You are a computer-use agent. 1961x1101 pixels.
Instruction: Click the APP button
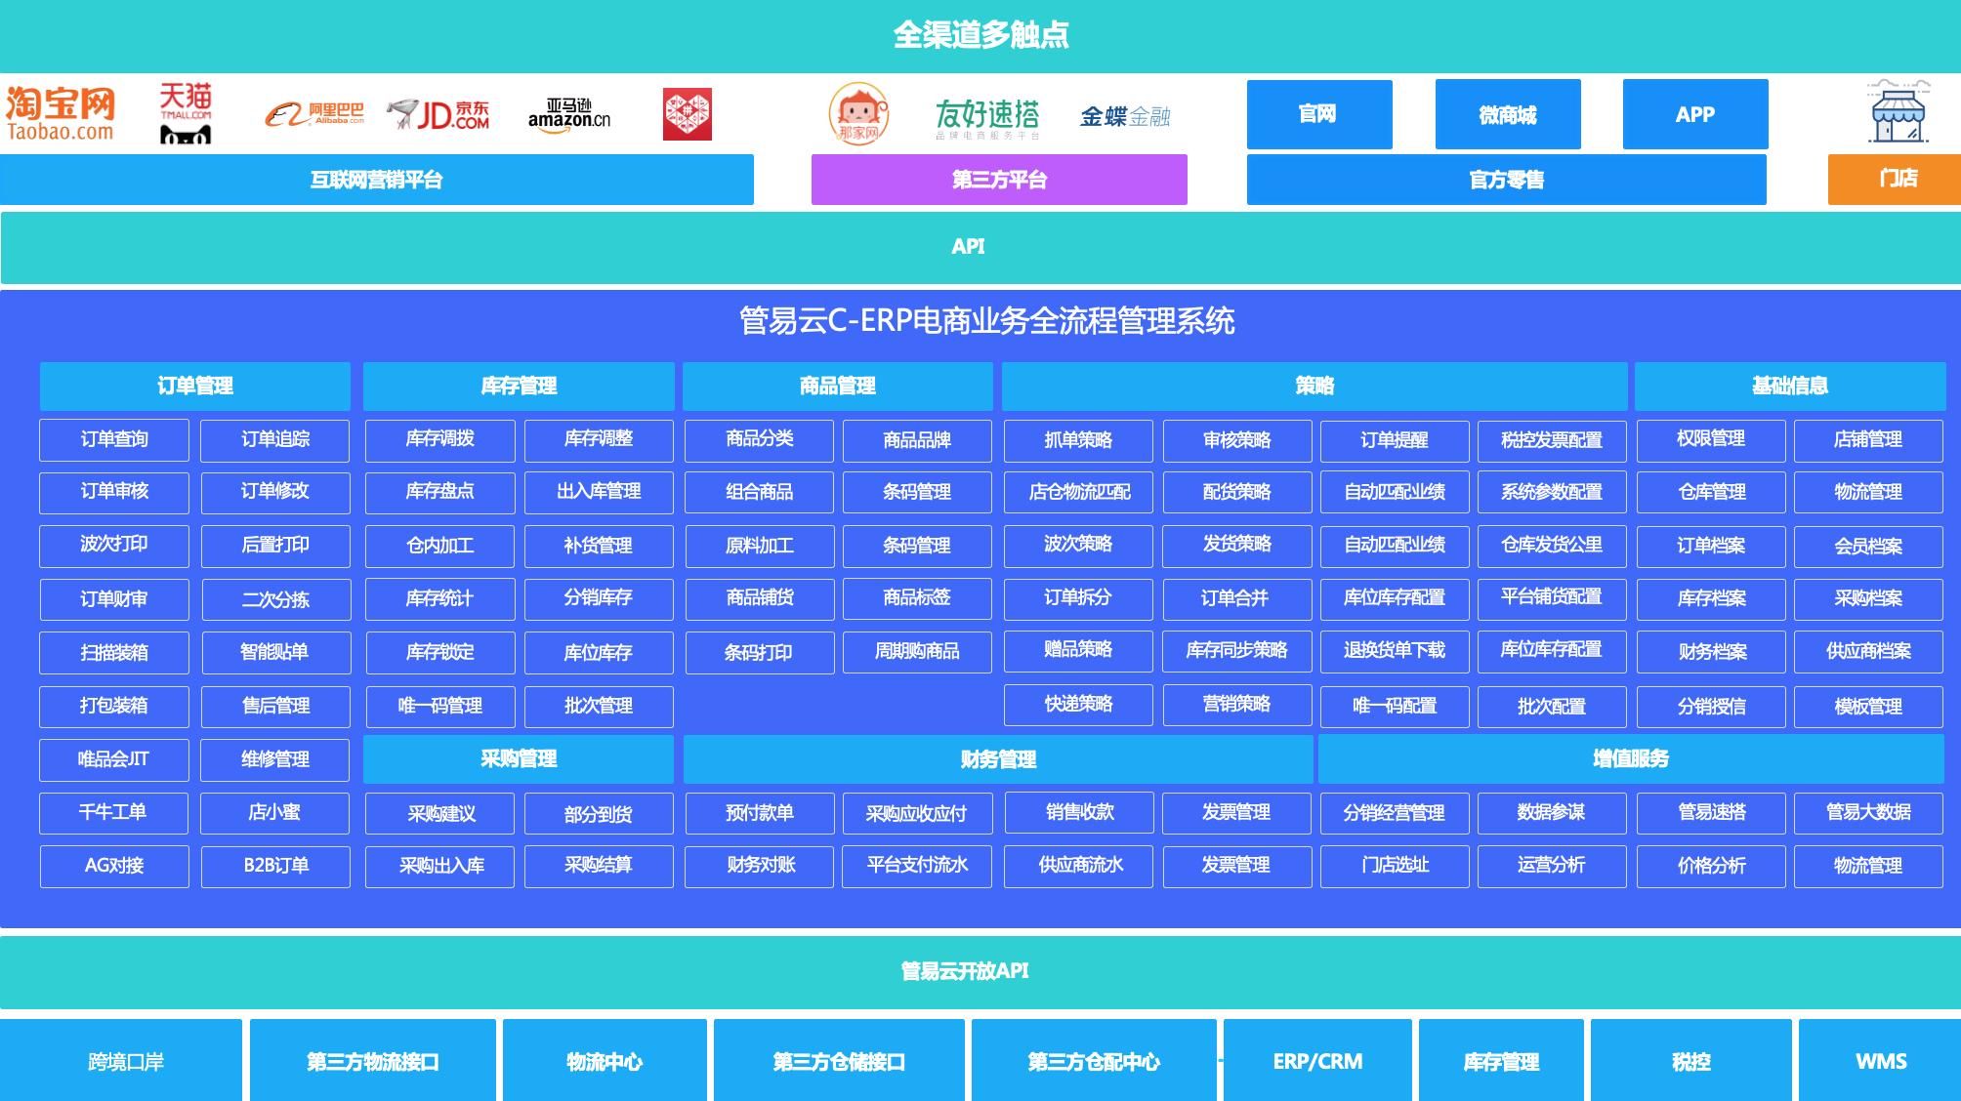click(x=1695, y=114)
